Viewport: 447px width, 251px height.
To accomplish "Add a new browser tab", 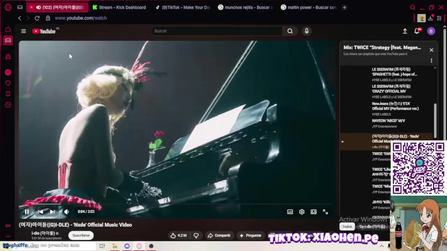I will (344, 7).
